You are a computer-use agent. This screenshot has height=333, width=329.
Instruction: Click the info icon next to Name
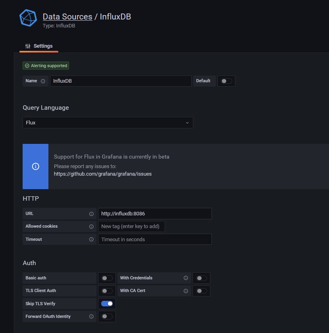(x=43, y=81)
